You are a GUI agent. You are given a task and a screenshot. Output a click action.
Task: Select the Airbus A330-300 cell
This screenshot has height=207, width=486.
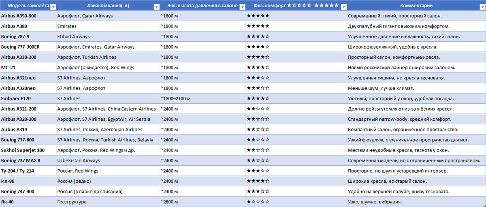[x=28, y=57]
